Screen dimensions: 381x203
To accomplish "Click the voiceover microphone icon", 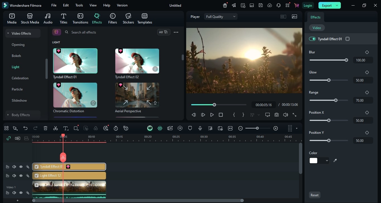I will pos(200,128).
